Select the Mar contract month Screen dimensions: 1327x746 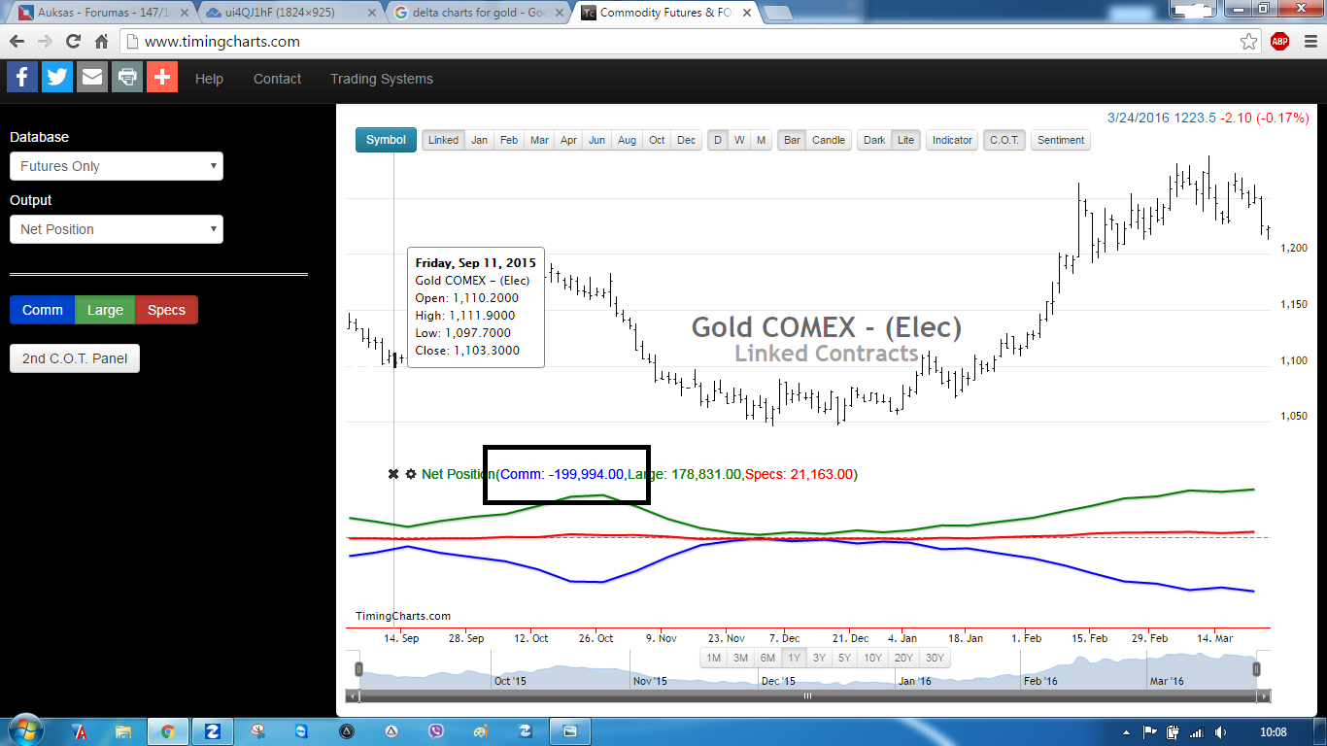[539, 140]
